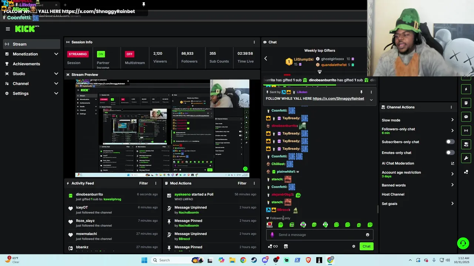
Task: Click the wrench tools sidebar icon
Action: pos(466,158)
